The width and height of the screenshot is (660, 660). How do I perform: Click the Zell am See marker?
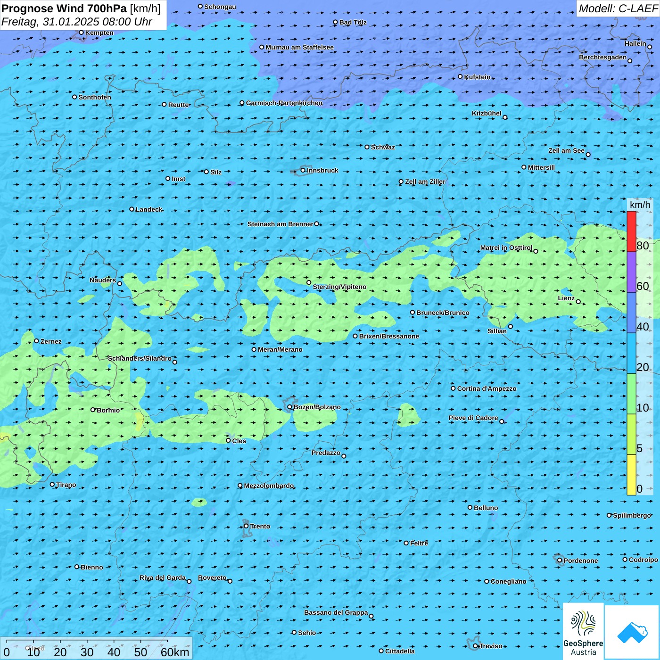(x=588, y=154)
